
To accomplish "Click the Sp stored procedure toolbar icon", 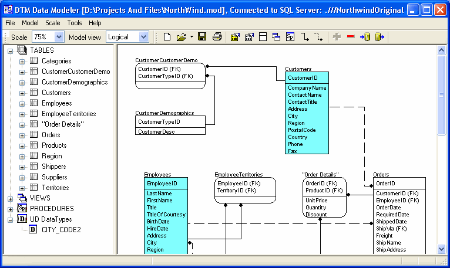I will coord(290,37).
